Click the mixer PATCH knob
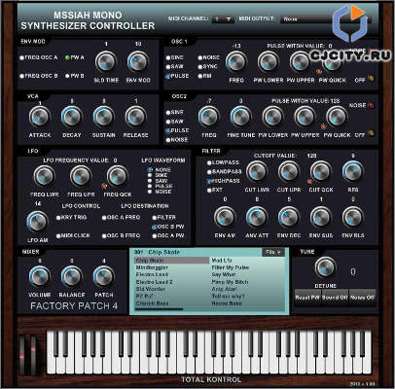Viewport: 395px width, 389px height. (104, 276)
